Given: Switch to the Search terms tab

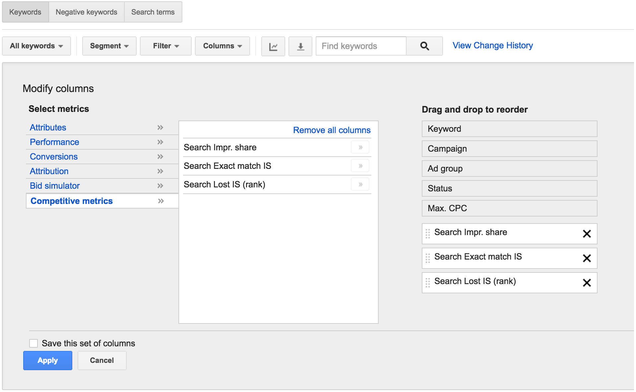Looking at the screenshot, I should (x=153, y=12).
